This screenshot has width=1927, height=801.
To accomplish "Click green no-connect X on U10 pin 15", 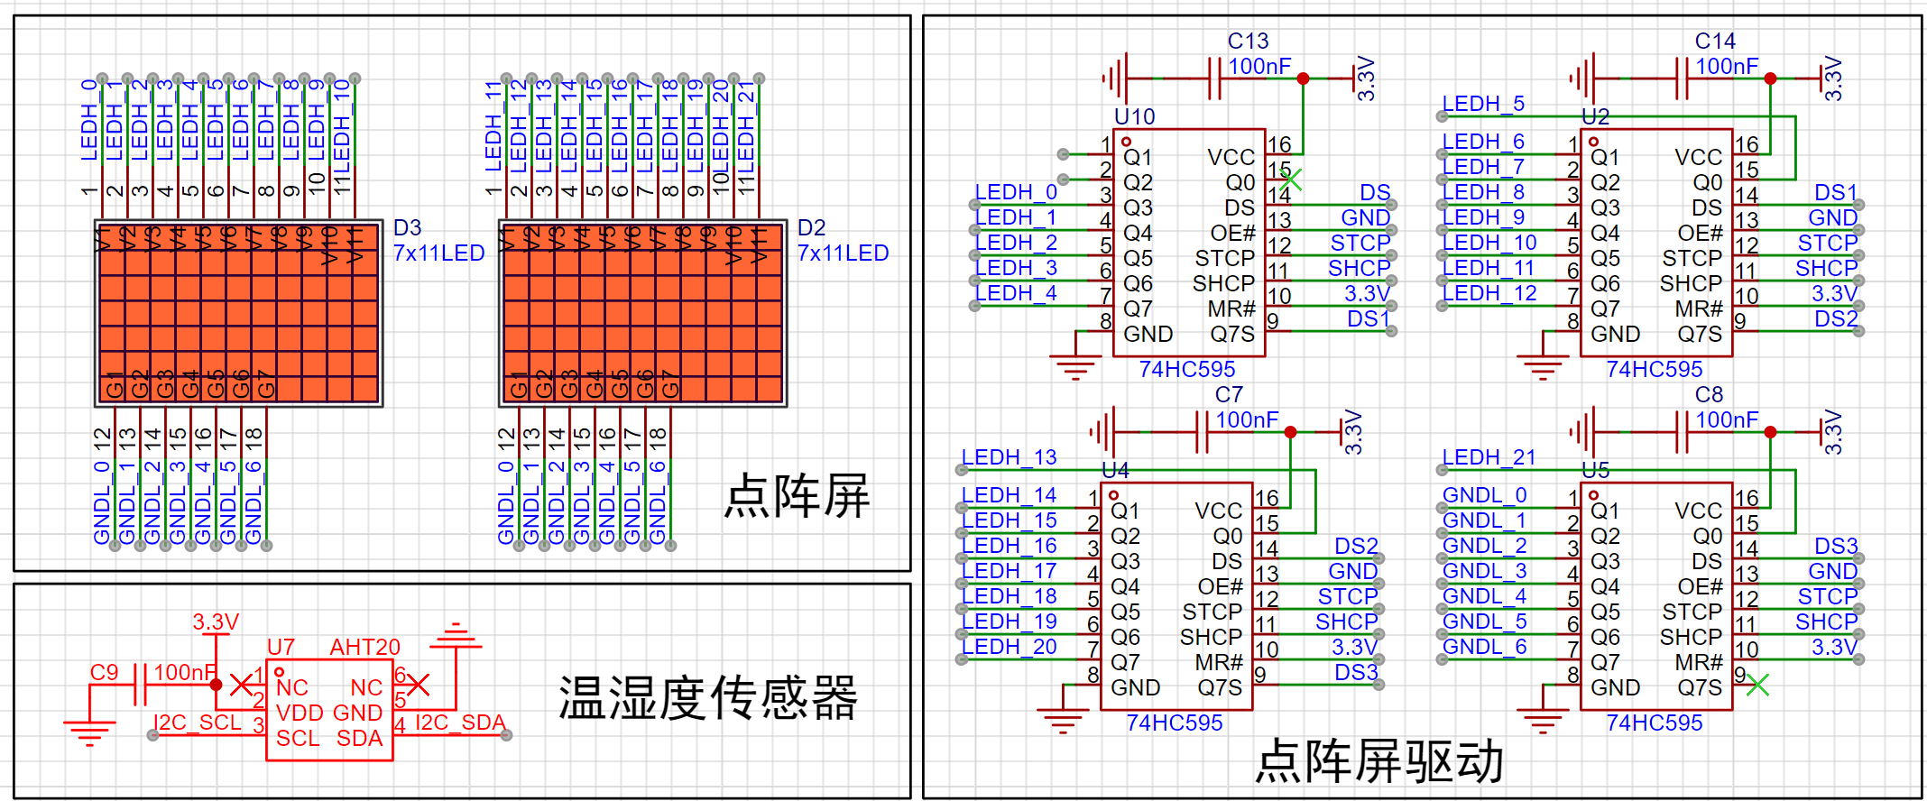I will [1290, 180].
